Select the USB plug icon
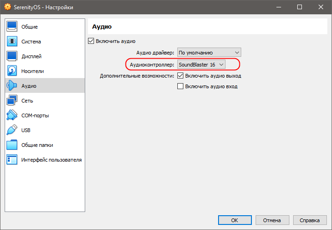Screen dimensions: 332x230 pyautogui.click(x=12, y=130)
